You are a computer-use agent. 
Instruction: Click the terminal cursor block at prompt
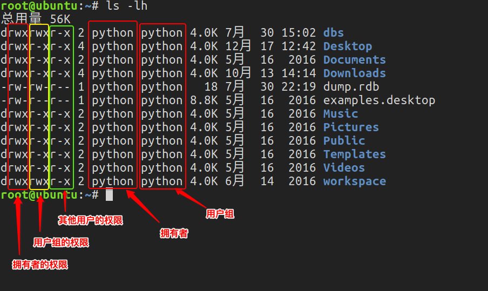pyautogui.click(x=109, y=194)
